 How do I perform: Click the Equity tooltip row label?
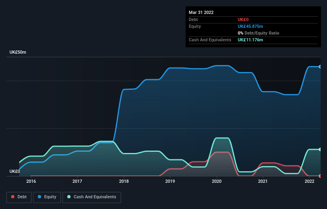[x=195, y=26]
